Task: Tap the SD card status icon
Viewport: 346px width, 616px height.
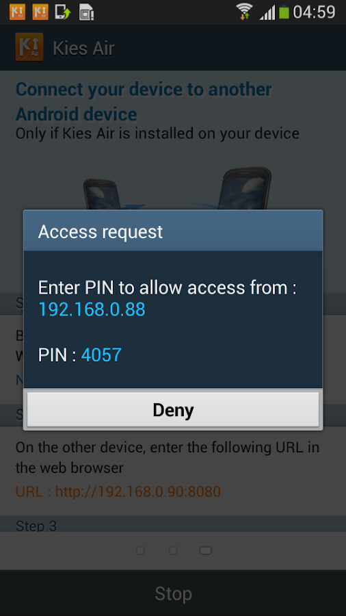Action: pyautogui.click(x=86, y=12)
